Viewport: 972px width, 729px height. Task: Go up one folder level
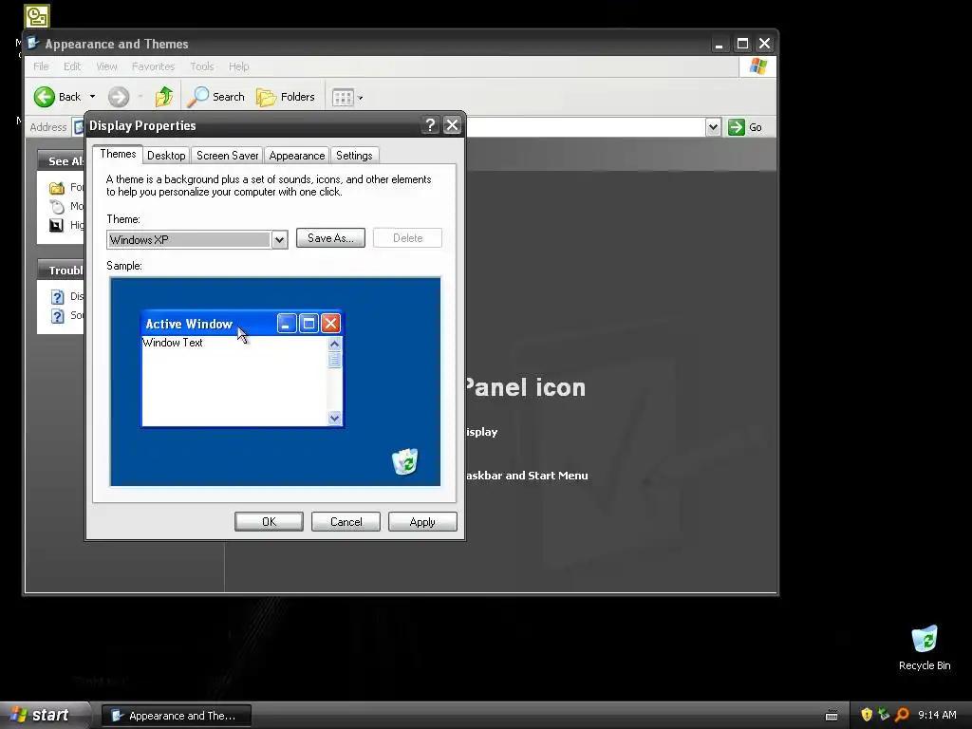[x=164, y=97]
